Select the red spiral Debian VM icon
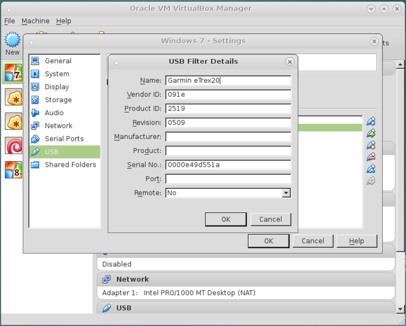 point(13,146)
